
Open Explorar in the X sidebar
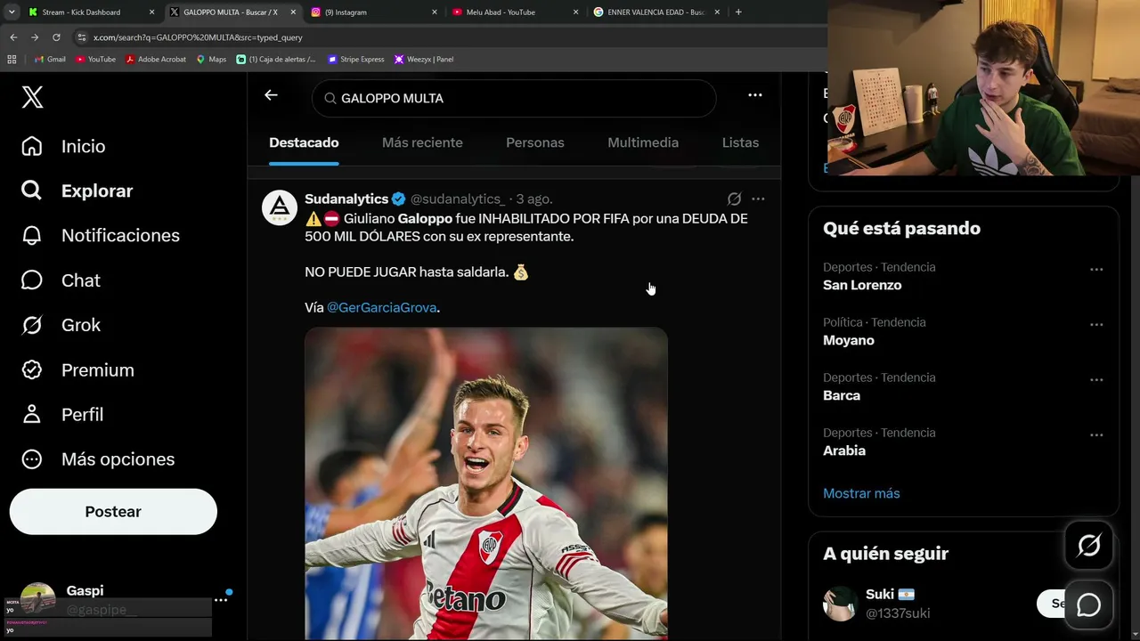coord(77,191)
